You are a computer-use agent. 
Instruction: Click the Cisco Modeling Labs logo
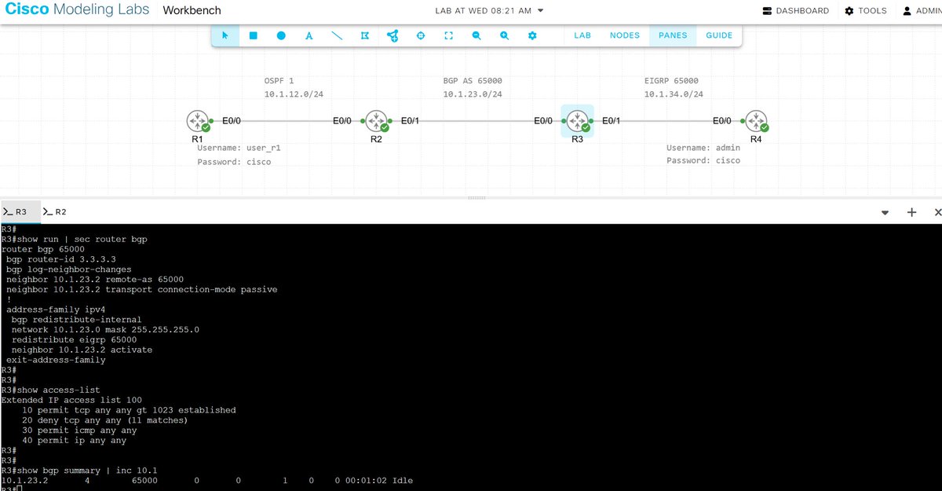tap(77, 10)
